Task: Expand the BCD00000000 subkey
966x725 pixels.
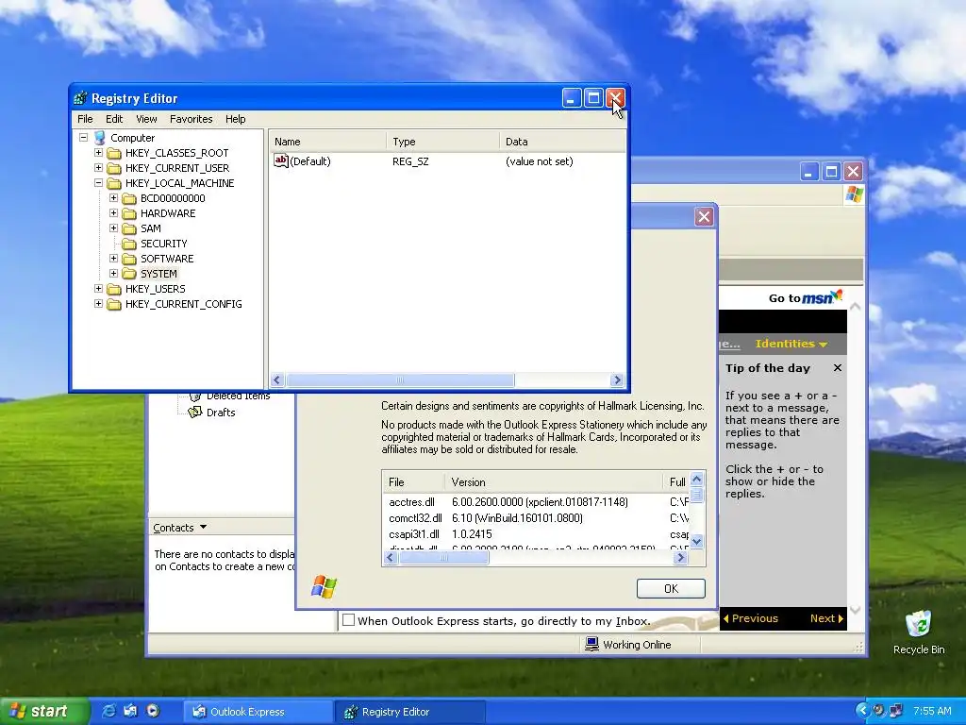Action: 113,198
